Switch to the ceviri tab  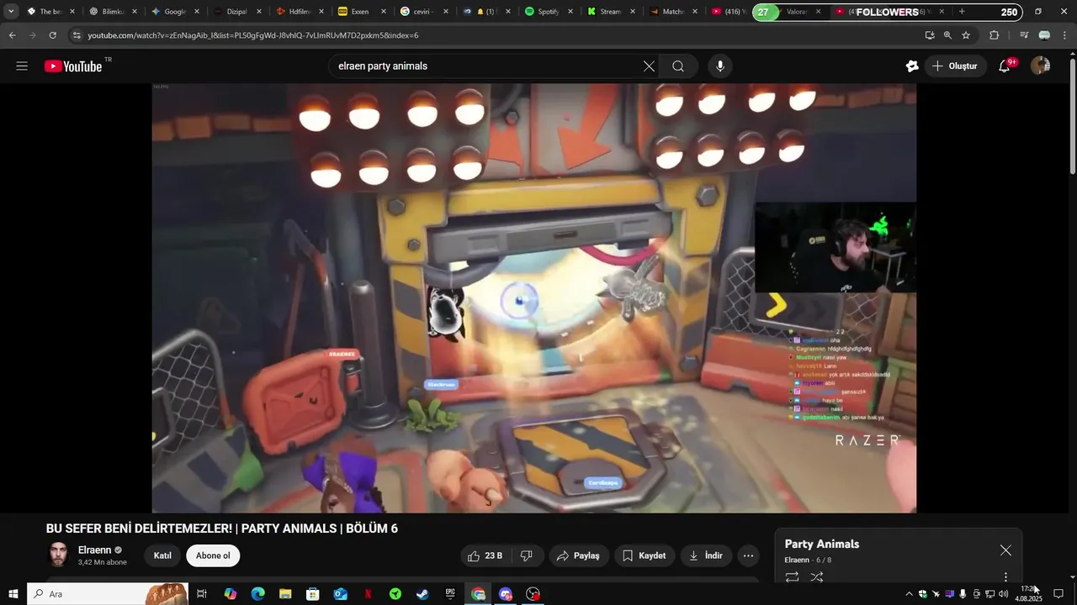[x=423, y=12]
